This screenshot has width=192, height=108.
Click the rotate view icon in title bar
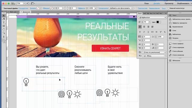click(28, 3)
